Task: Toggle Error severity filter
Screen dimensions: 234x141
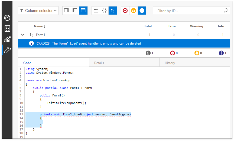Action: pyautogui.click(x=125, y=11)
